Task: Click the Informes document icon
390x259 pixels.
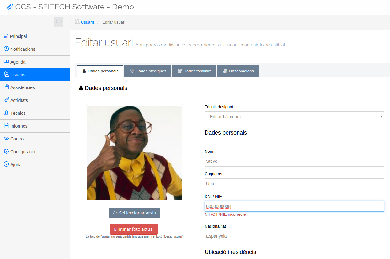Action: [6, 126]
